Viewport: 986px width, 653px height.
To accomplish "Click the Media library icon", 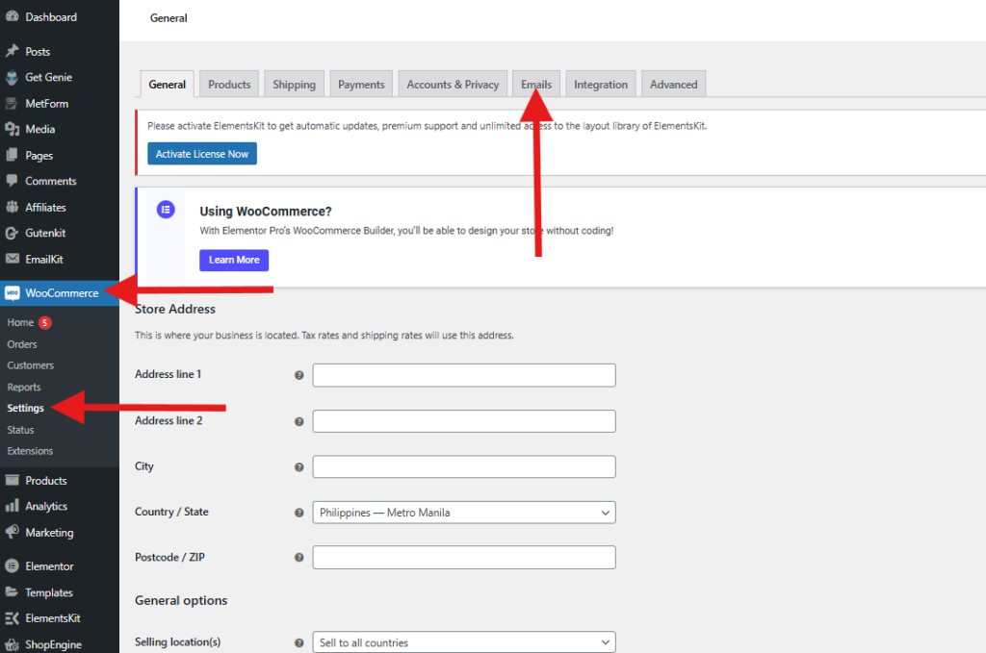I will pyautogui.click(x=12, y=129).
